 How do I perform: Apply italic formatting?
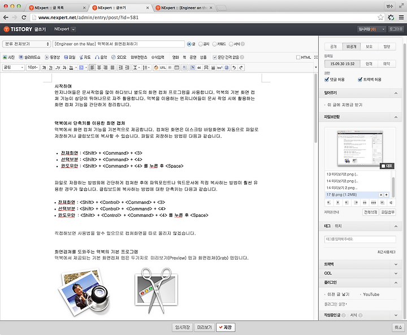(58, 68)
